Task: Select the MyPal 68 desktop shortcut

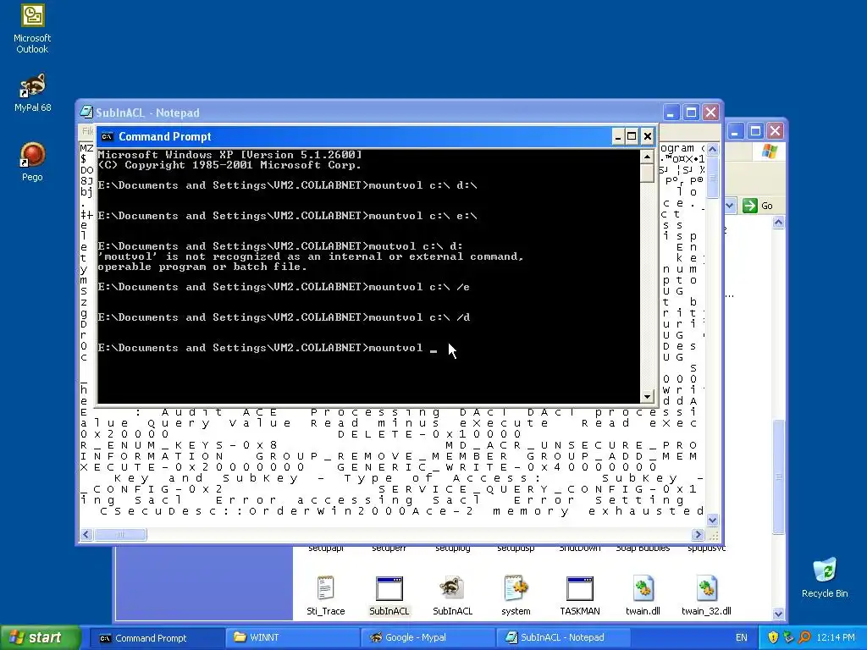Action: coord(32,93)
